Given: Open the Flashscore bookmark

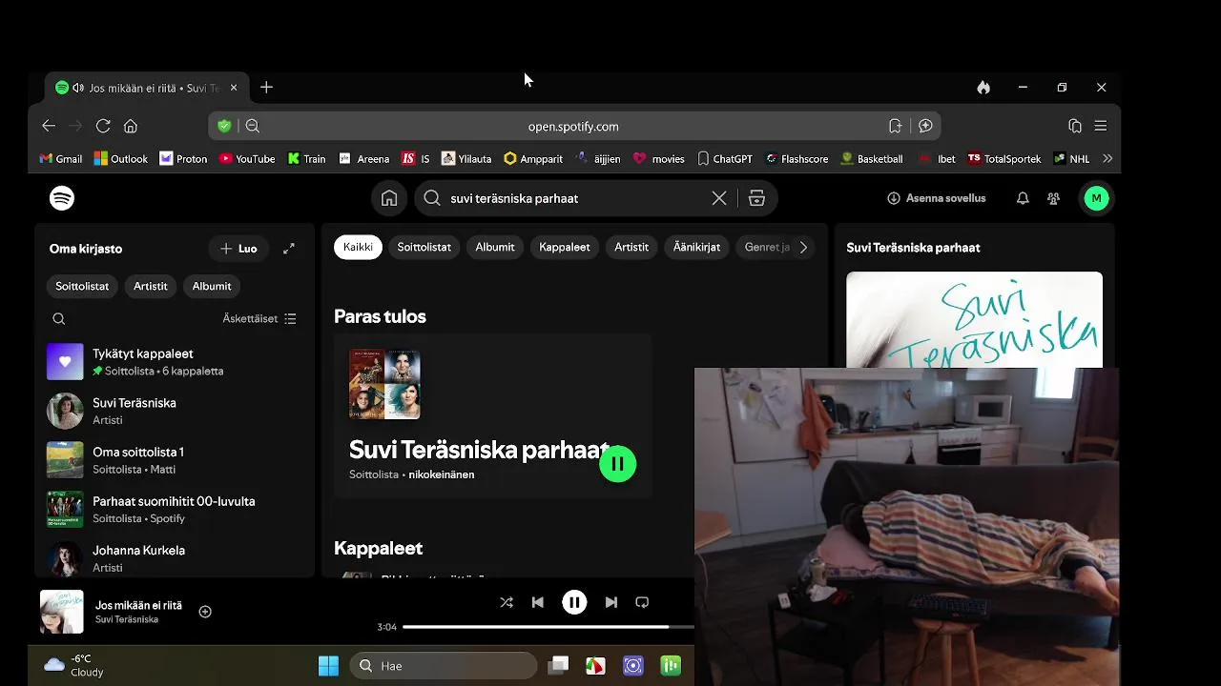Looking at the screenshot, I should [797, 159].
